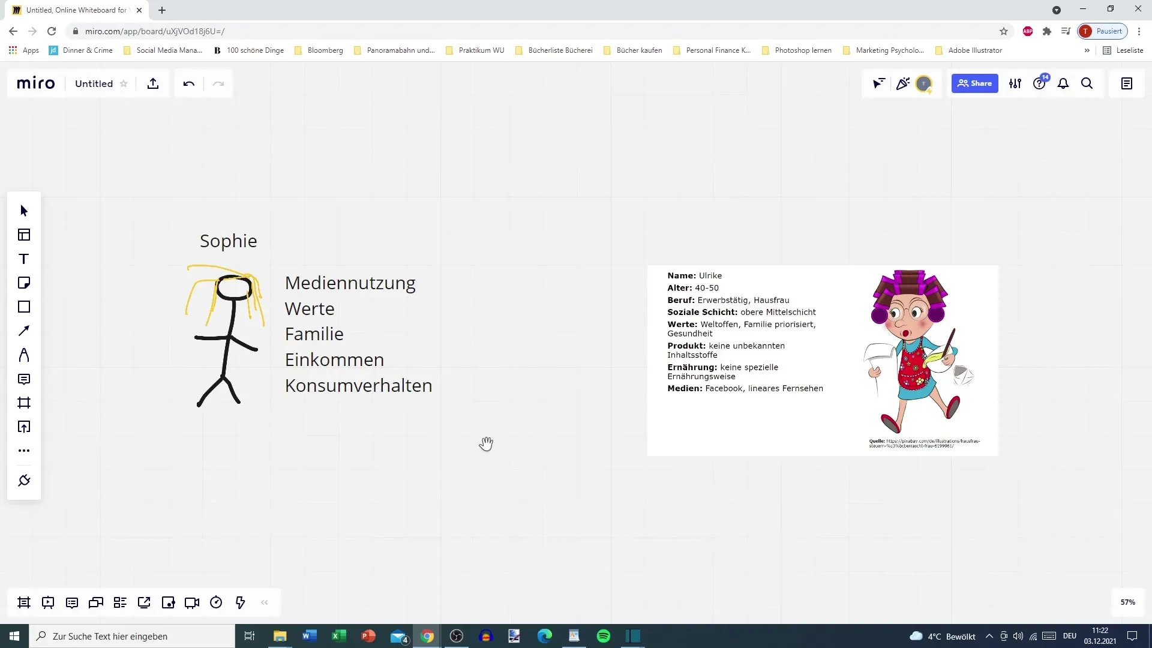This screenshot has width=1152, height=648.
Task: Open the Bloomberg bookmark folder
Action: click(x=319, y=50)
